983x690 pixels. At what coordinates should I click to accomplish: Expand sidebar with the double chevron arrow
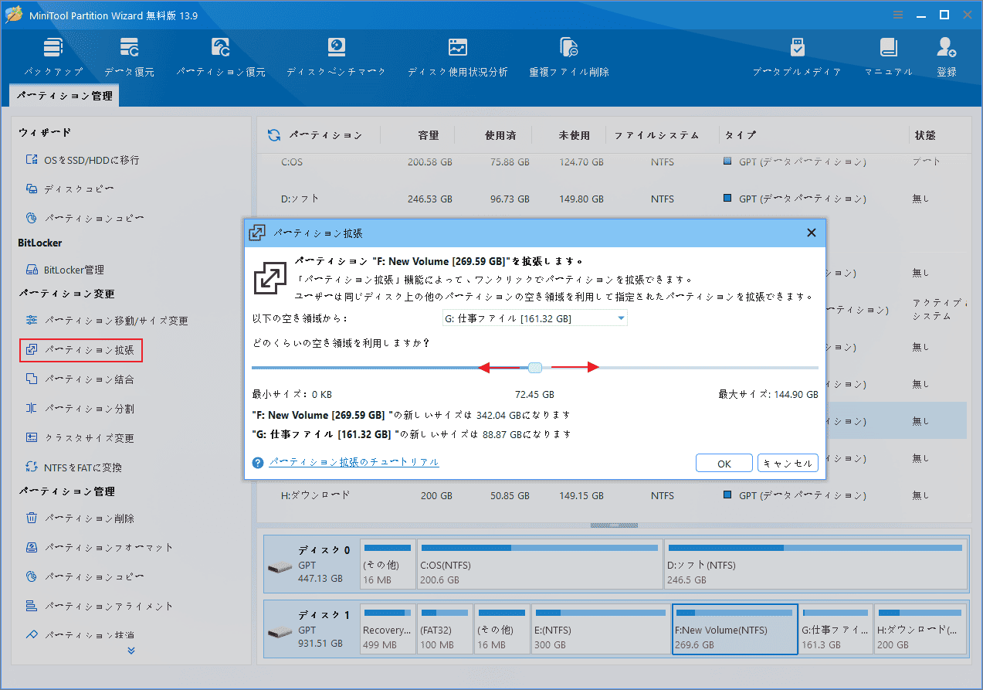tap(131, 651)
